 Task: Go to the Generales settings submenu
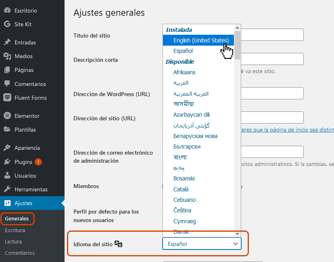click(x=17, y=219)
